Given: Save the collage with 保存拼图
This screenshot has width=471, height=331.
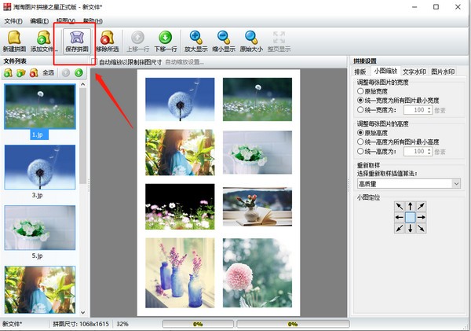Looking at the screenshot, I should (76, 40).
